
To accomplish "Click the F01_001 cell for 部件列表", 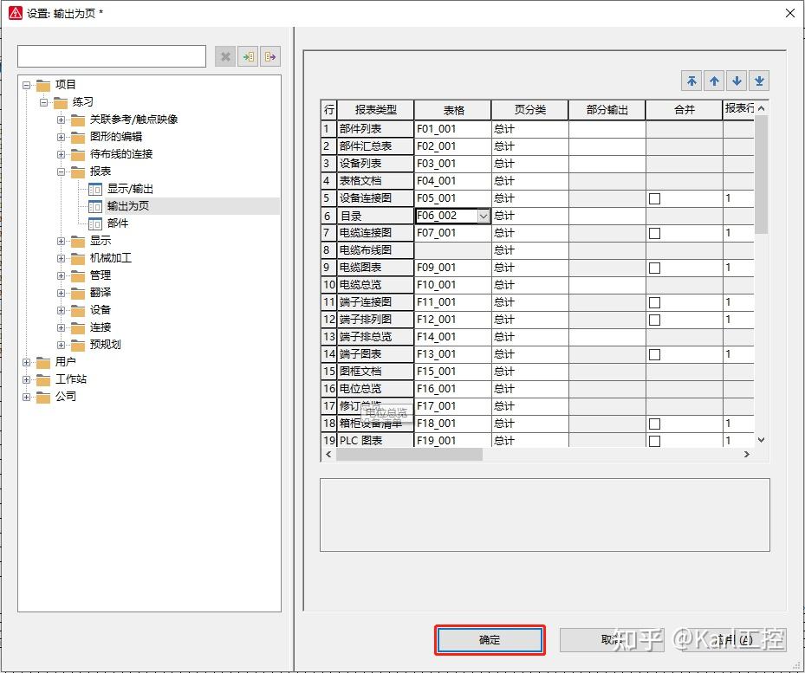I will pyautogui.click(x=452, y=129).
